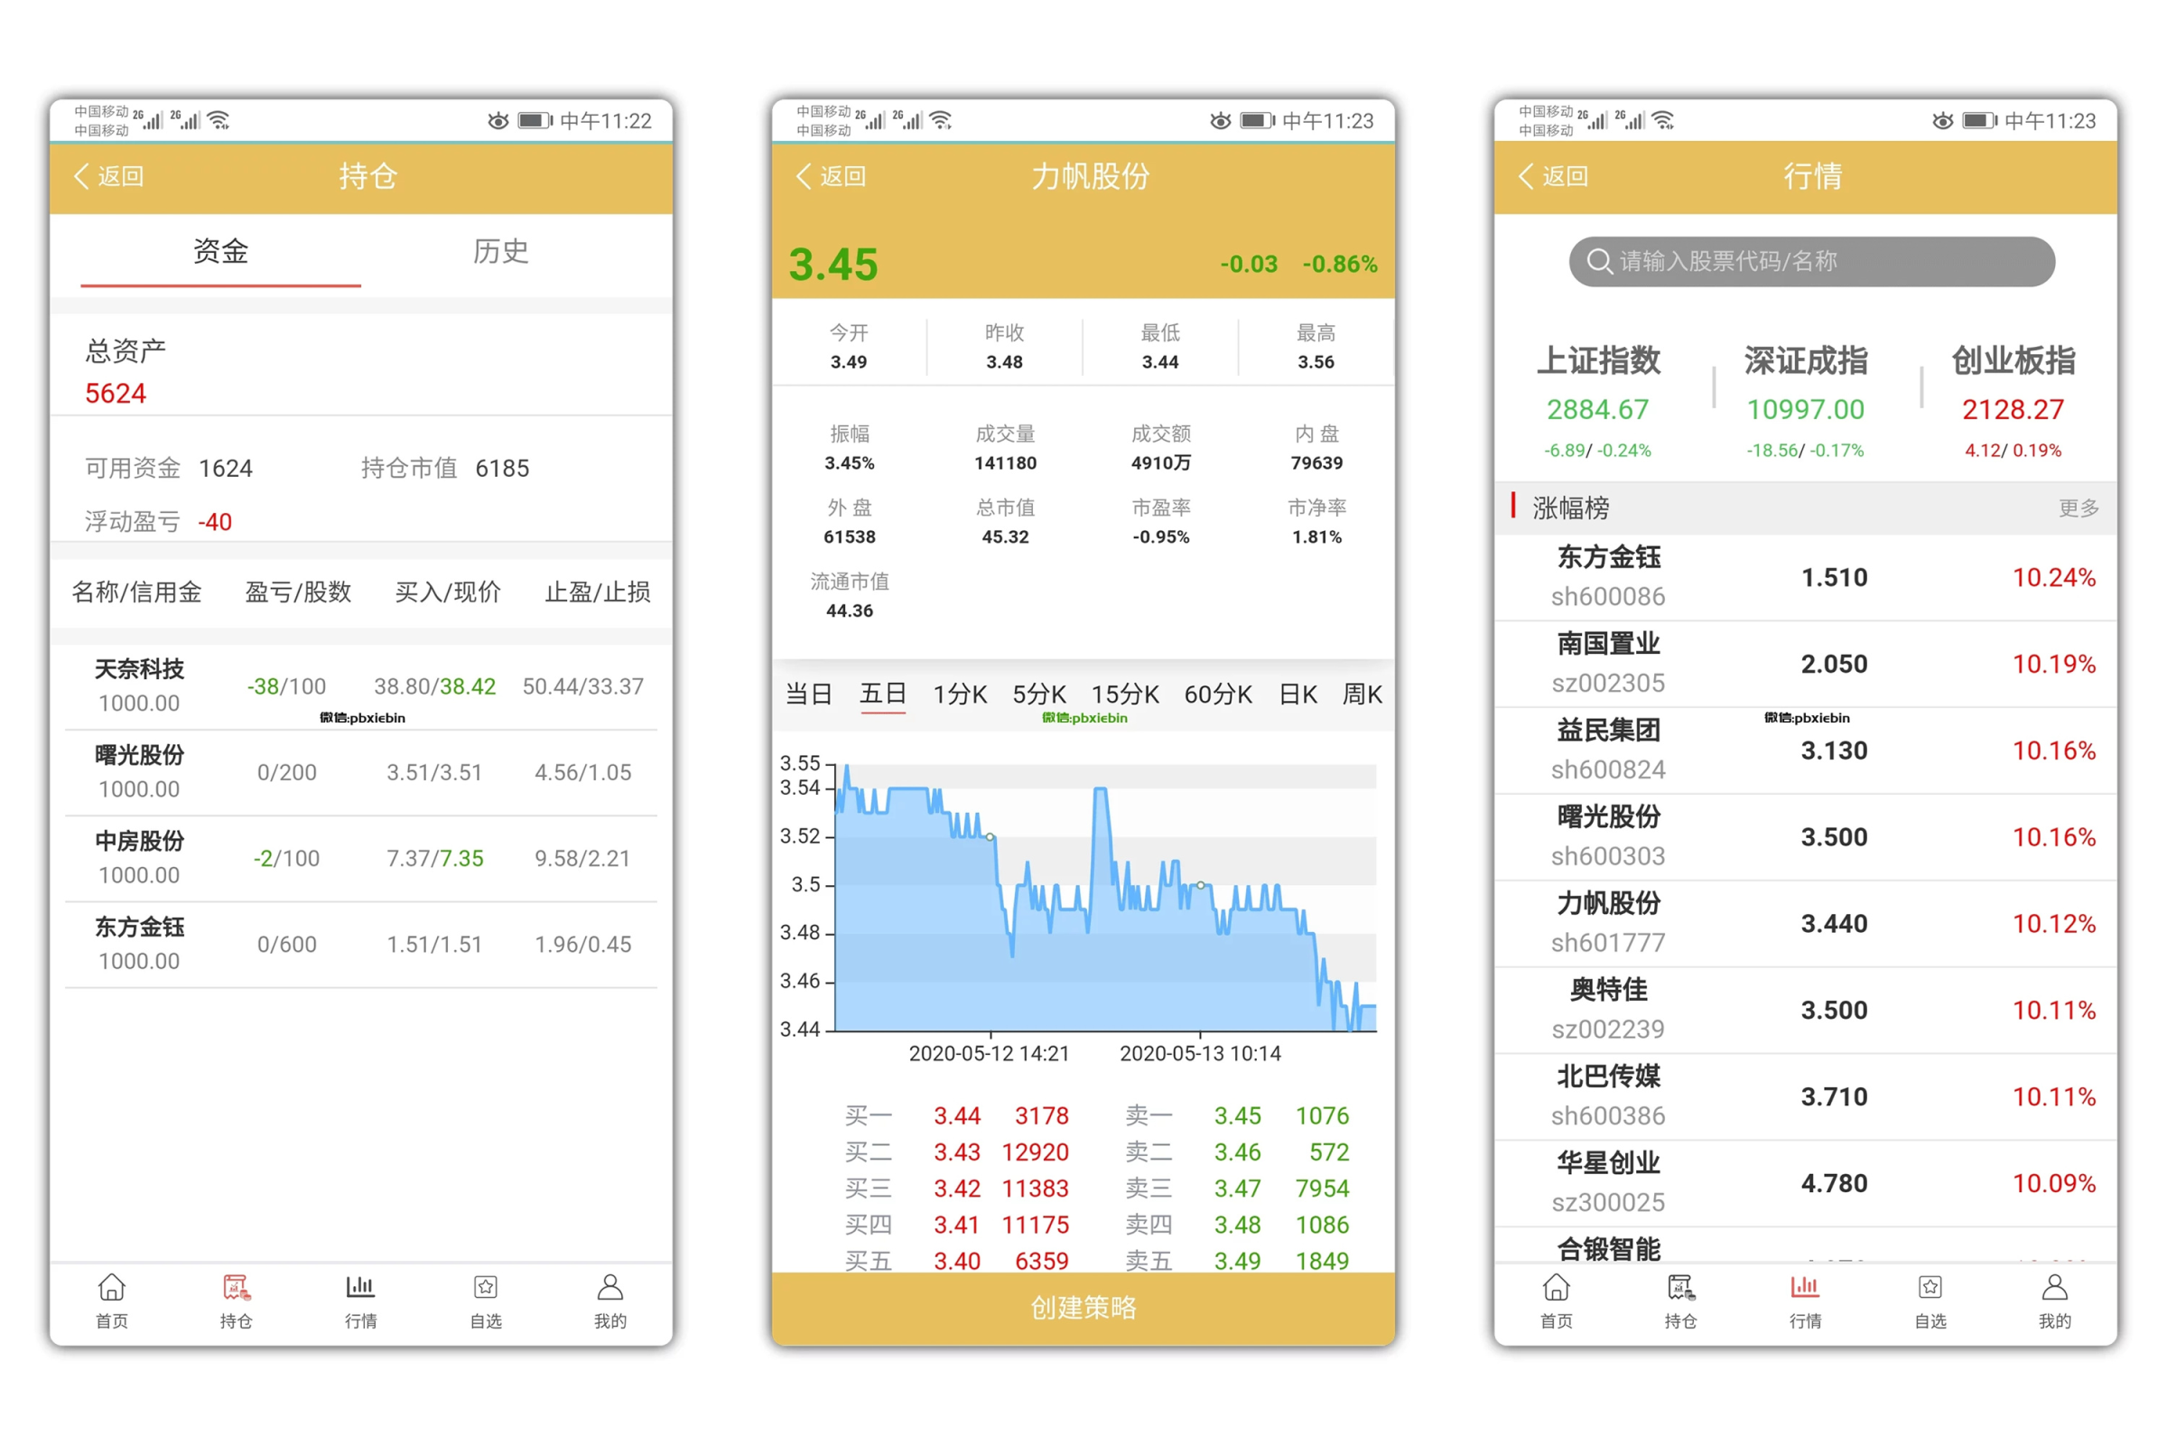Select the 当日 chart view
Image resolution: width=2167 pixels, height=1445 pixels.
(x=808, y=694)
